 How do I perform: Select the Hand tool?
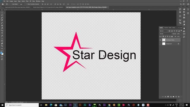pyautogui.click(x=2, y=43)
